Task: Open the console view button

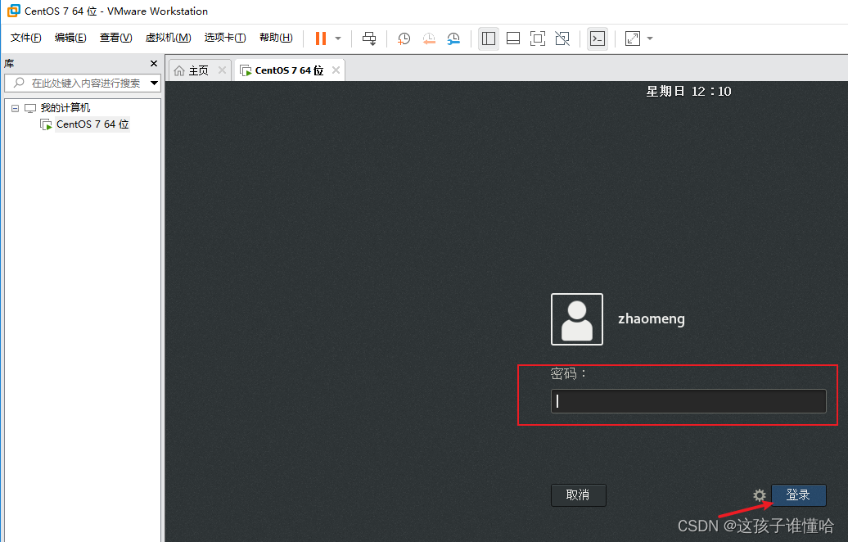Action: tap(598, 38)
